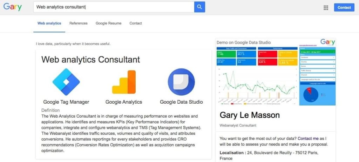Click the Google Tag Manager icon
Screen dimensions: 359x162
(66, 82)
